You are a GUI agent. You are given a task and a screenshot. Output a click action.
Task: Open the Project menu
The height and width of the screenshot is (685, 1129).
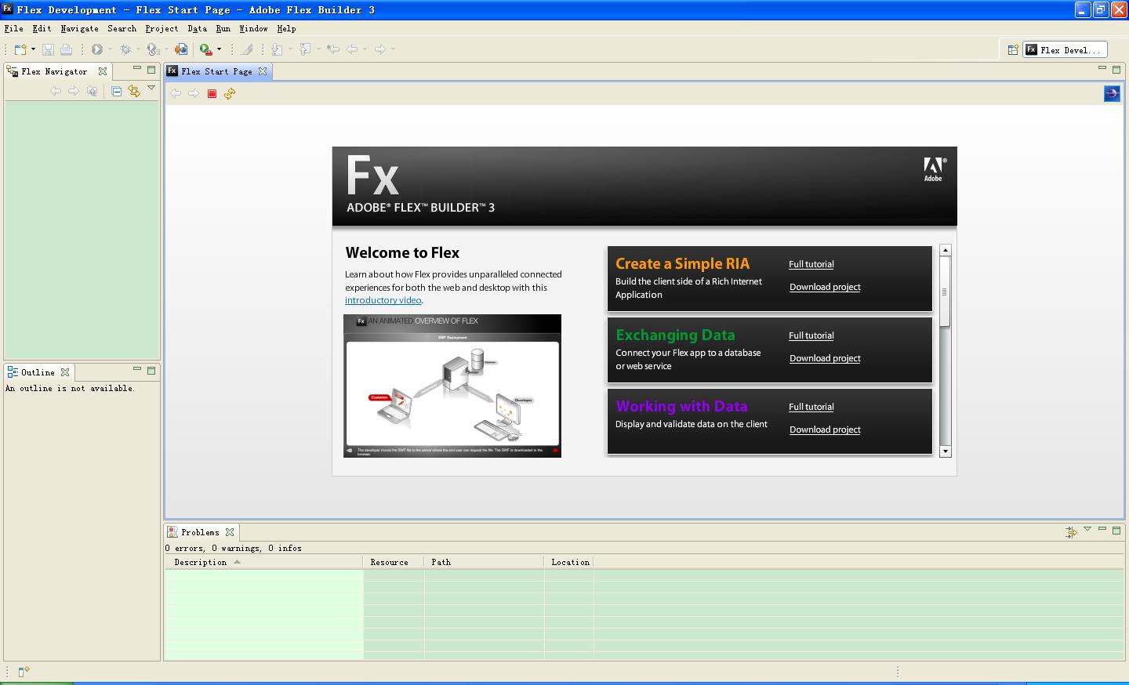pyautogui.click(x=162, y=28)
